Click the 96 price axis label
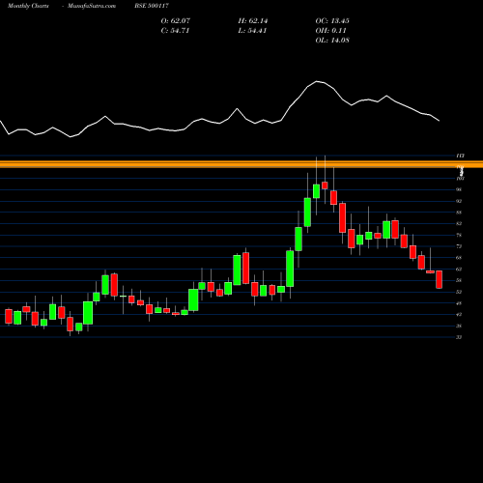 click(459, 189)
